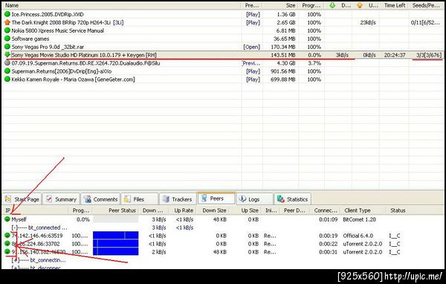Expand the bt_connectin... peers group
446x284 pixels.
point(16,259)
